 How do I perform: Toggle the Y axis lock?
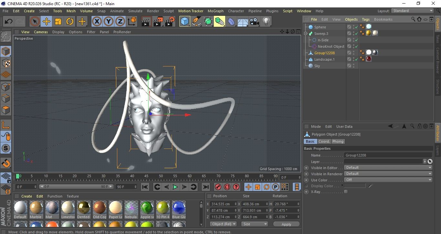[109, 22]
